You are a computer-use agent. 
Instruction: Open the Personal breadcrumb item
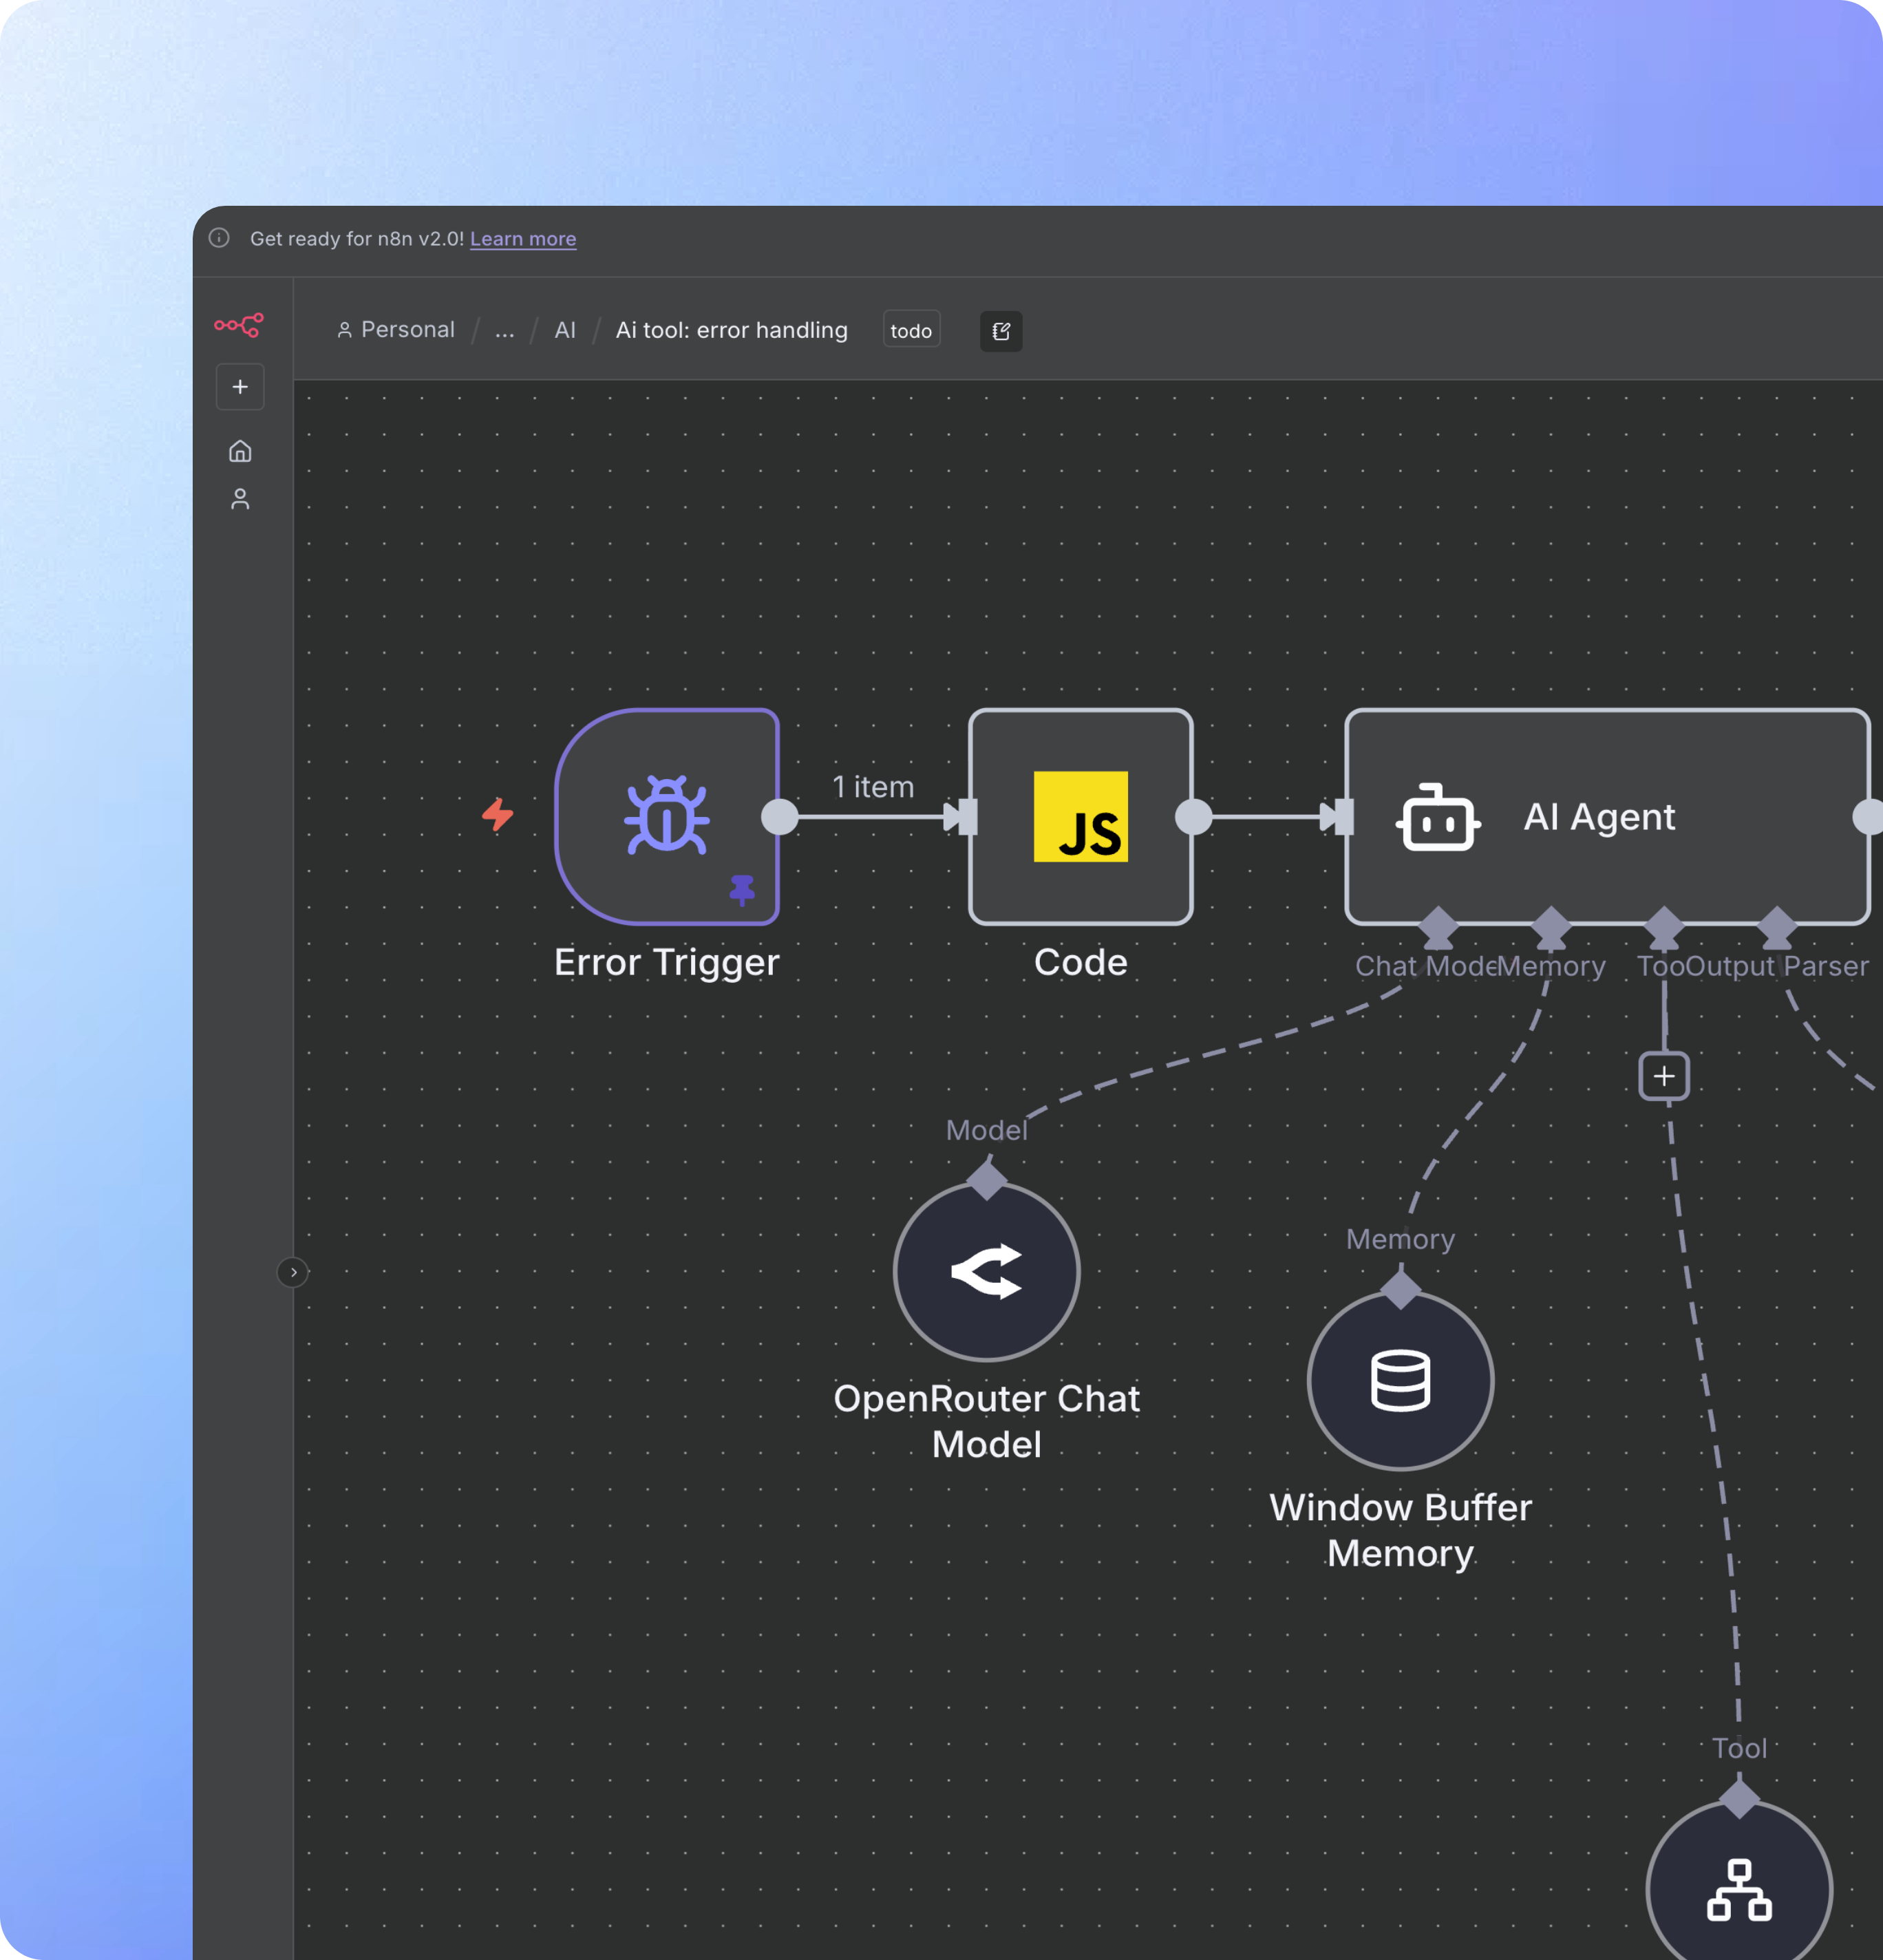coord(397,330)
